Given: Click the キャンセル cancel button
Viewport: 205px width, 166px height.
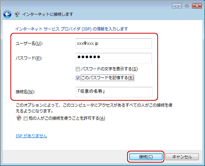Looking at the screenshot, I should [182, 157].
